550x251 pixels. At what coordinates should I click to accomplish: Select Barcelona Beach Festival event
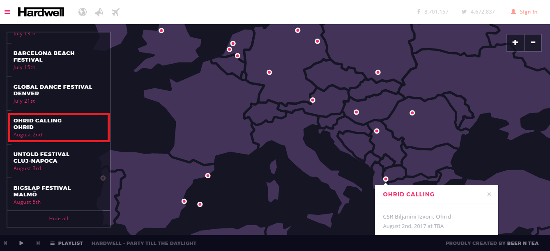59,60
